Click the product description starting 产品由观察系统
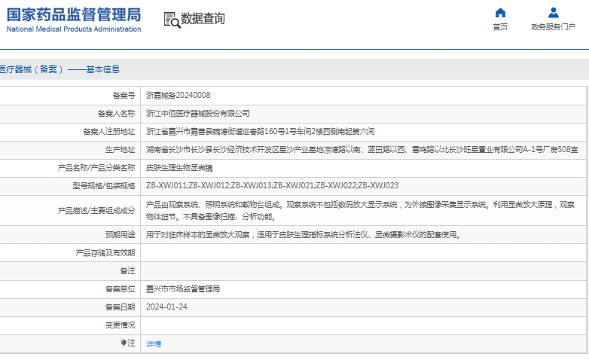The width and height of the screenshot is (589, 360). pyautogui.click(x=360, y=210)
